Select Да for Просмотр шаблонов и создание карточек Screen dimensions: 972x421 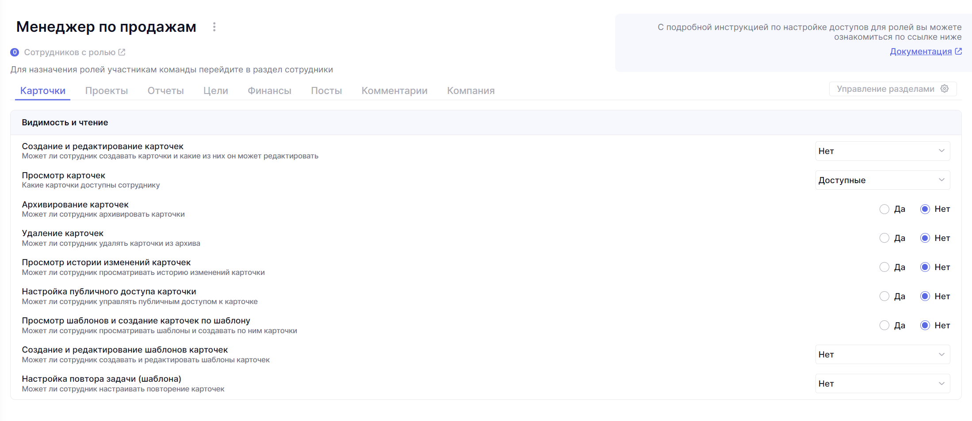coord(884,326)
